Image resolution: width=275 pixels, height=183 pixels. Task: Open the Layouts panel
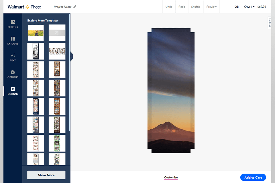tap(13, 41)
